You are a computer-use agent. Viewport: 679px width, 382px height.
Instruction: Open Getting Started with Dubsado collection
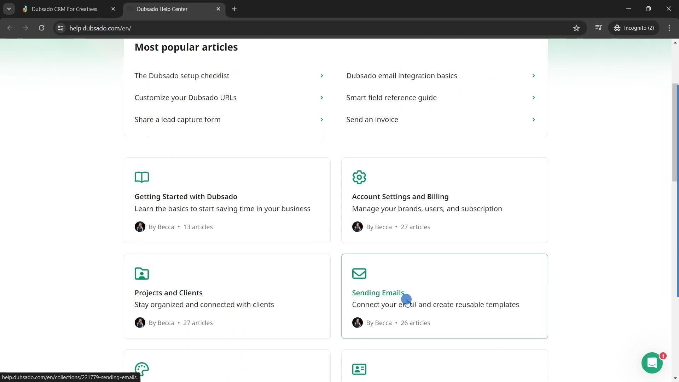(x=186, y=197)
